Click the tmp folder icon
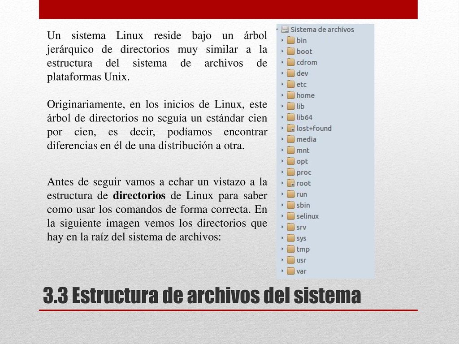The image size is (459, 344). tap(290, 249)
